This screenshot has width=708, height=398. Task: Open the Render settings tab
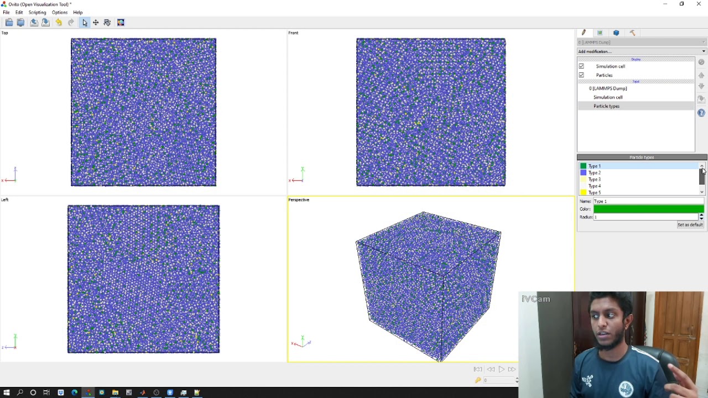coord(600,33)
